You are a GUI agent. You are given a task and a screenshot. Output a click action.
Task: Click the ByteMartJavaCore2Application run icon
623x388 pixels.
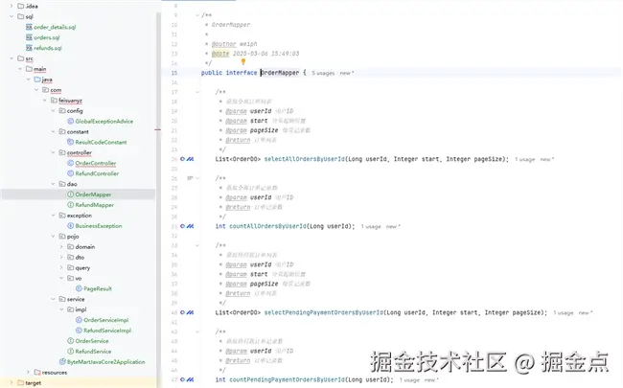[62, 362]
